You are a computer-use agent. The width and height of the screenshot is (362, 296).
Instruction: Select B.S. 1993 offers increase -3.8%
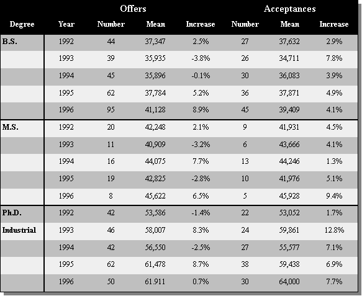201,58
